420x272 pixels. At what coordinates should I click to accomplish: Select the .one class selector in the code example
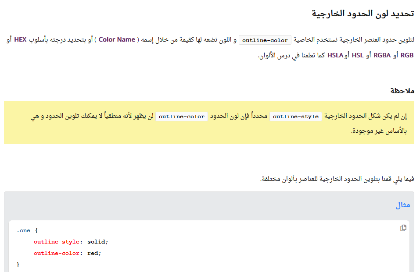[x=23, y=230]
